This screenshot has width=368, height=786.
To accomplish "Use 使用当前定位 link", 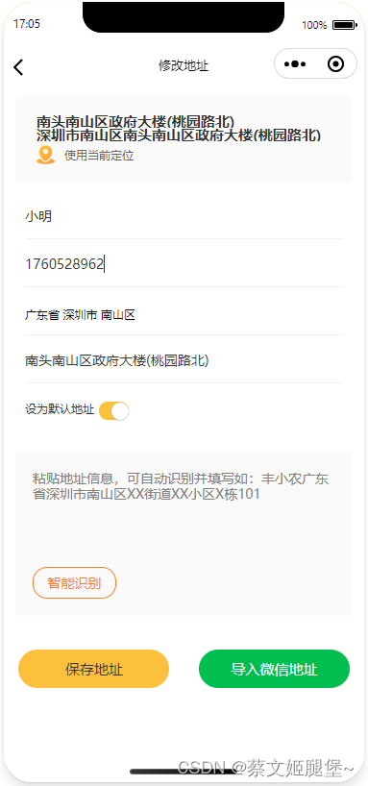I will [x=99, y=156].
